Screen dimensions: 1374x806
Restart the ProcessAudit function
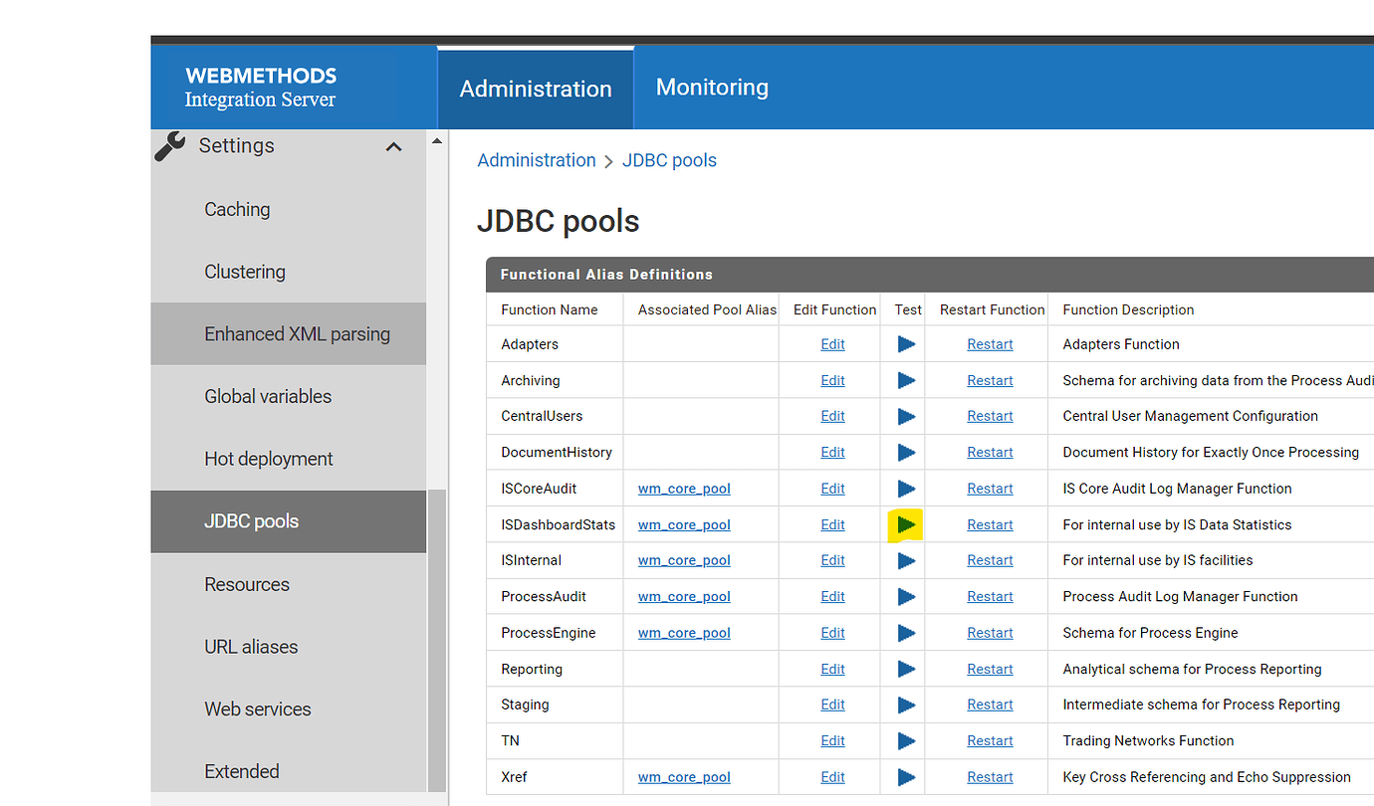coord(990,597)
